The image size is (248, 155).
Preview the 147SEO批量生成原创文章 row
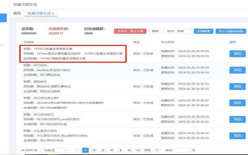pyautogui.click(x=237, y=54)
